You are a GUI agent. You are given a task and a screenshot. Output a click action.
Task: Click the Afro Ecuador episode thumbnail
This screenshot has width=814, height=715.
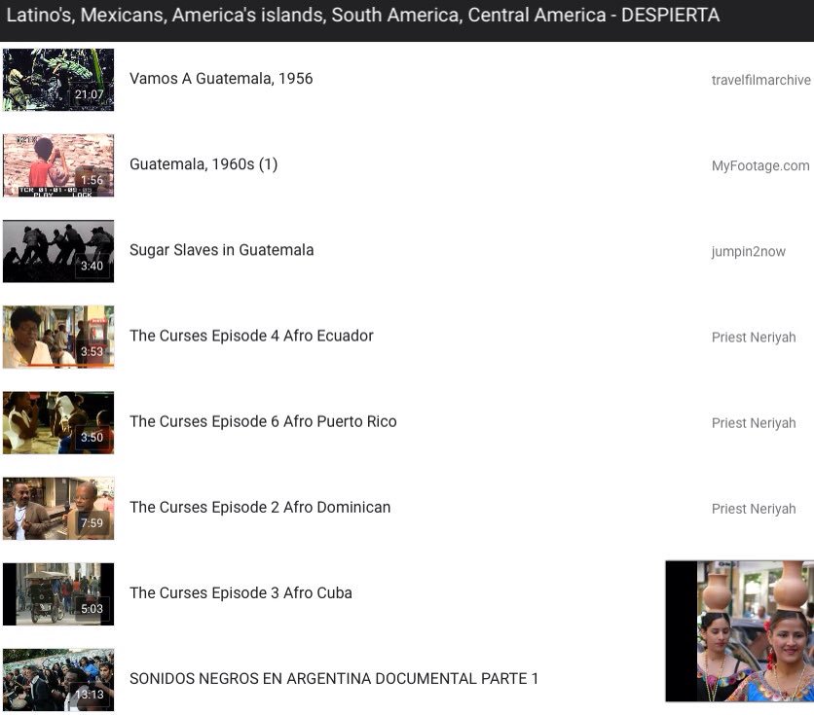57,337
